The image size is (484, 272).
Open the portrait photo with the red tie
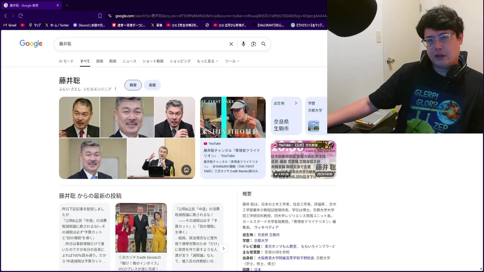[79, 117]
